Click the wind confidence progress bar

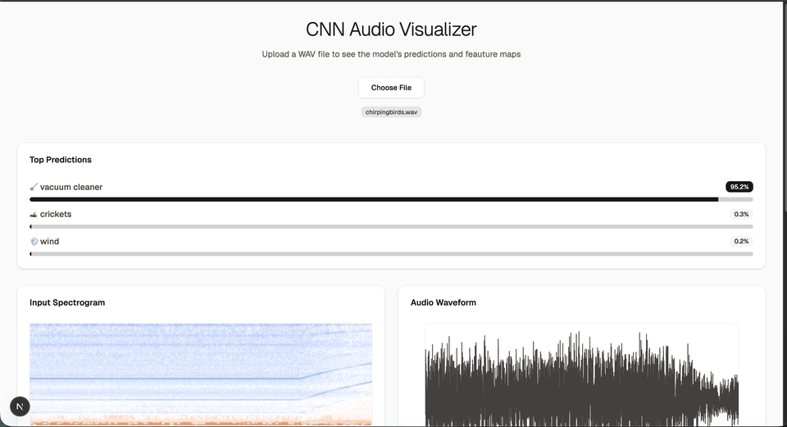[391, 254]
